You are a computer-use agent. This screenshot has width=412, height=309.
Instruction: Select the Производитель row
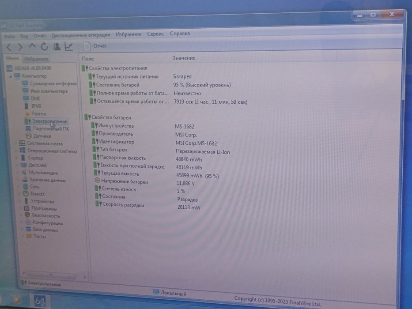pos(144,134)
